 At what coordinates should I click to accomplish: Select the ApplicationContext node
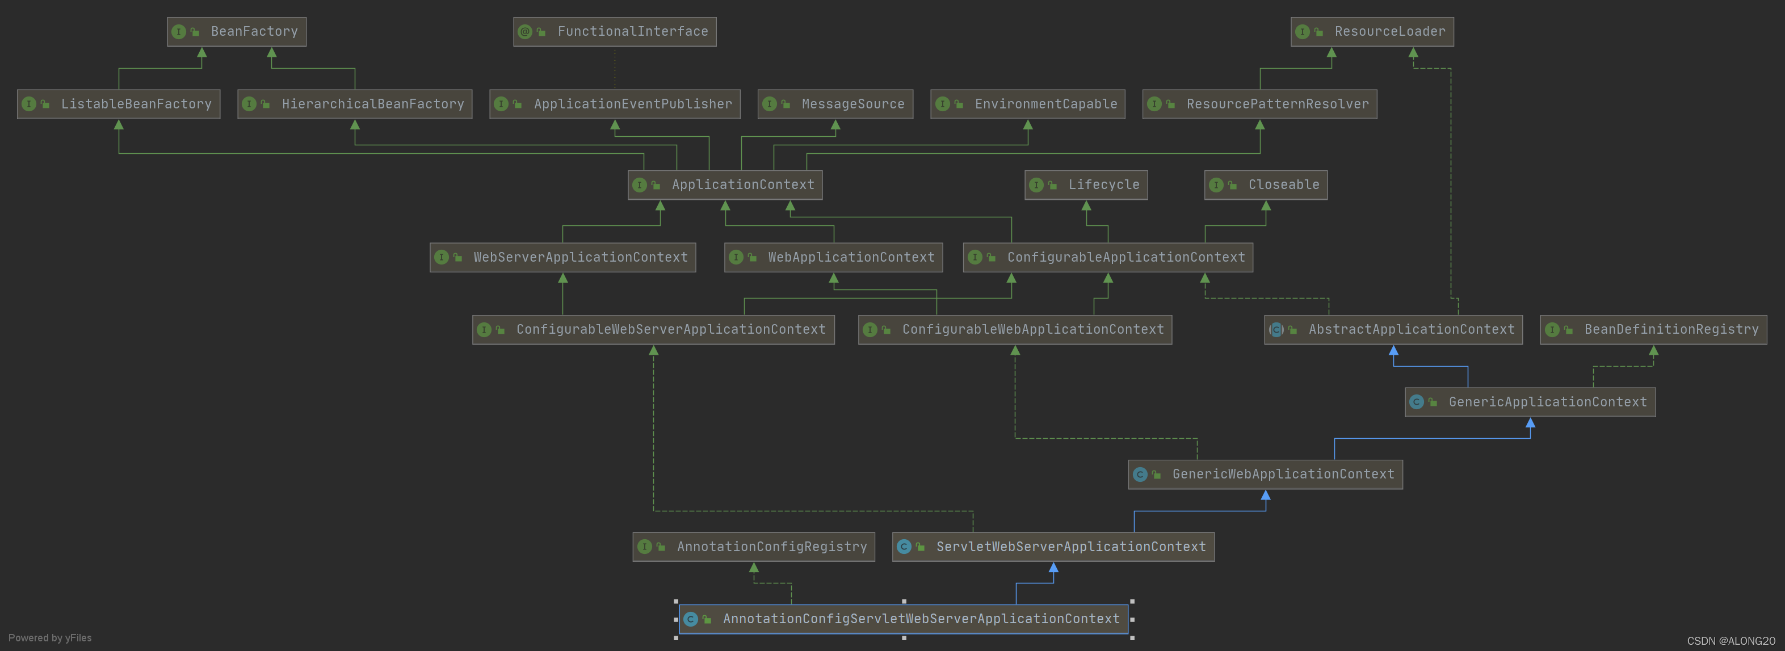(743, 185)
